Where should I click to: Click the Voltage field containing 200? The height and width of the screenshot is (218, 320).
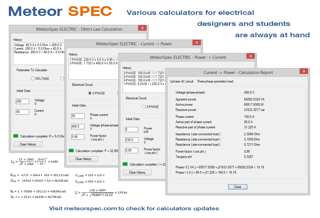(22, 101)
